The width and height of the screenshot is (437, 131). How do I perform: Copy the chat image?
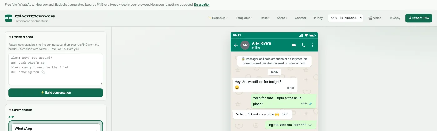tap(395, 18)
